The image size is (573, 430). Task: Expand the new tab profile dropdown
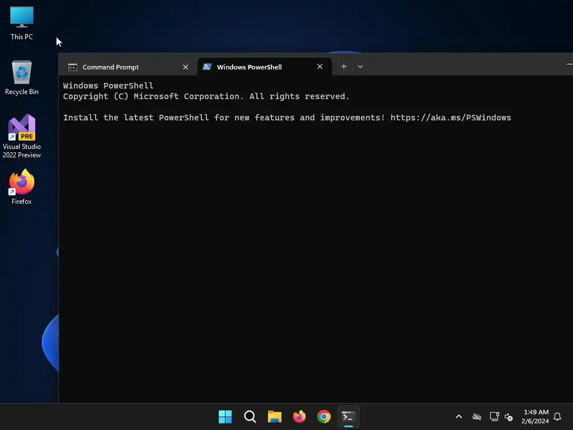coord(360,67)
